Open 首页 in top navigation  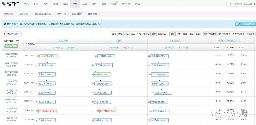pos(26,4)
